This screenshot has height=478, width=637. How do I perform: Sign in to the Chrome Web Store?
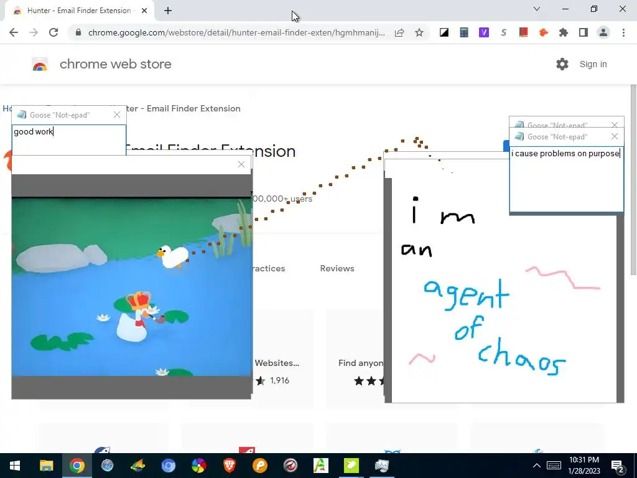593,64
